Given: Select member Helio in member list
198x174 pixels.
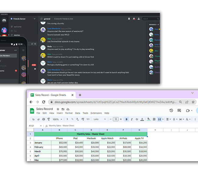Looking at the screenshot, I should [x=154, y=34].
